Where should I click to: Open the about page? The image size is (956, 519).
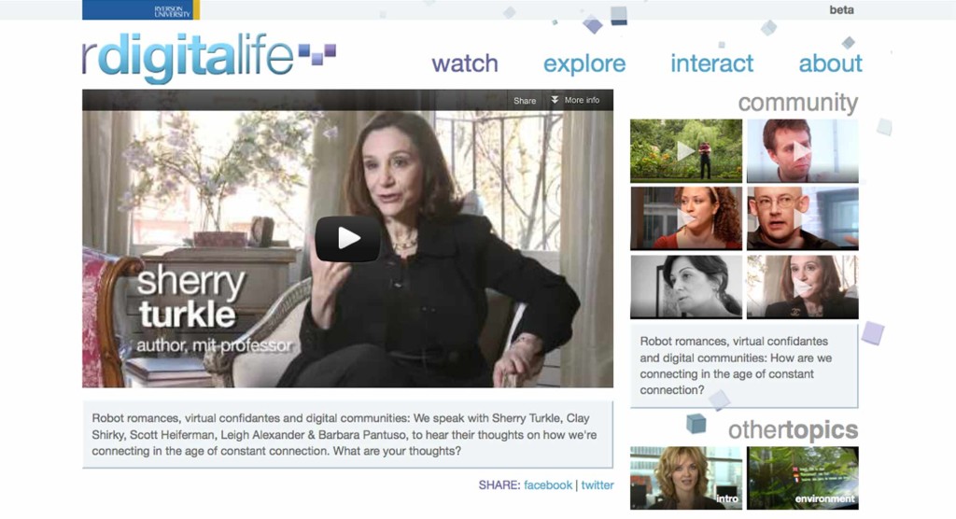pos(830,63)
